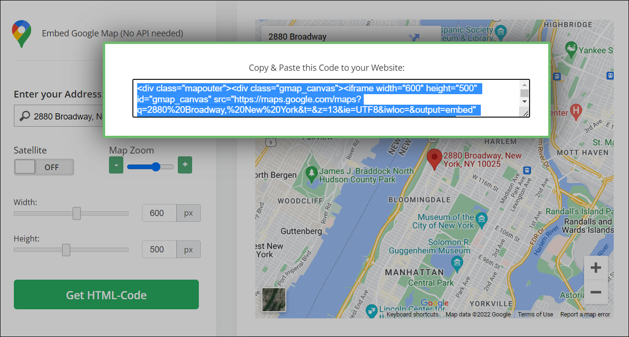Image resolution: width=629 pixels, height=337 pixels.
Task: Click the code textarea scroll down arrow
Action: click(524, 101)
